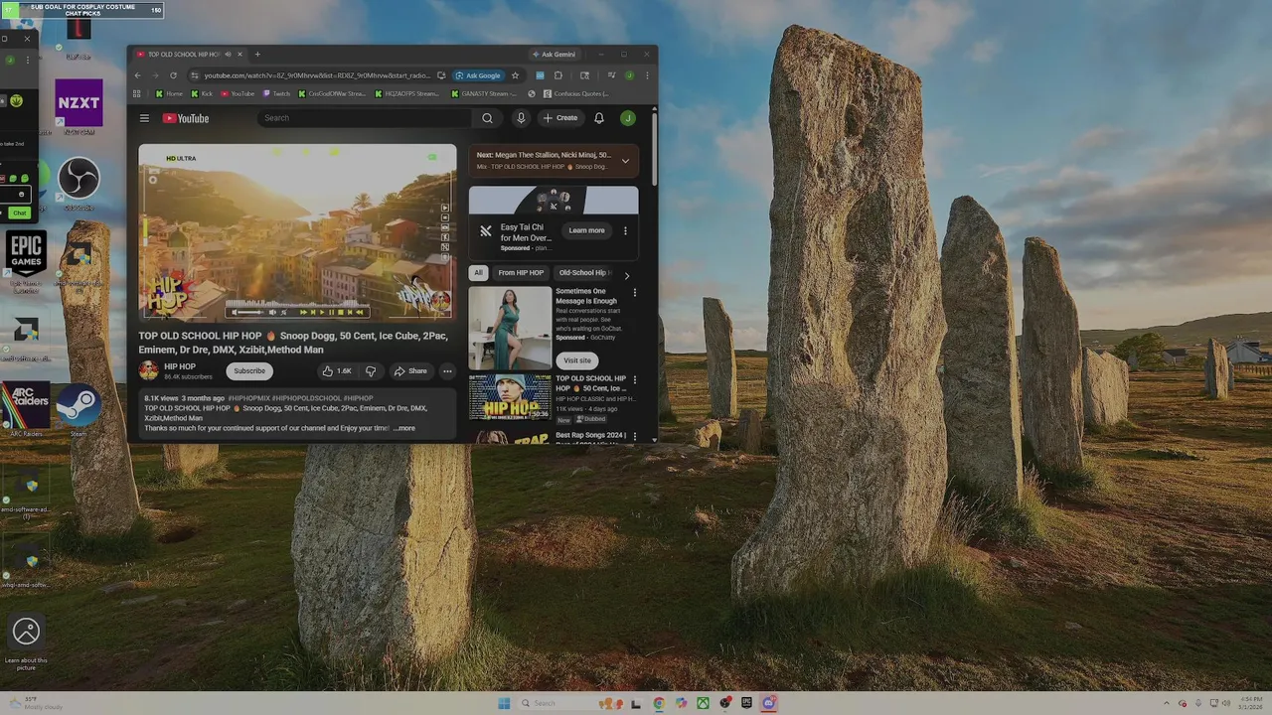Screen dimensions: 1272x715
Task: Click Visit site on the GoChatty ad
Action: (577, 360)
